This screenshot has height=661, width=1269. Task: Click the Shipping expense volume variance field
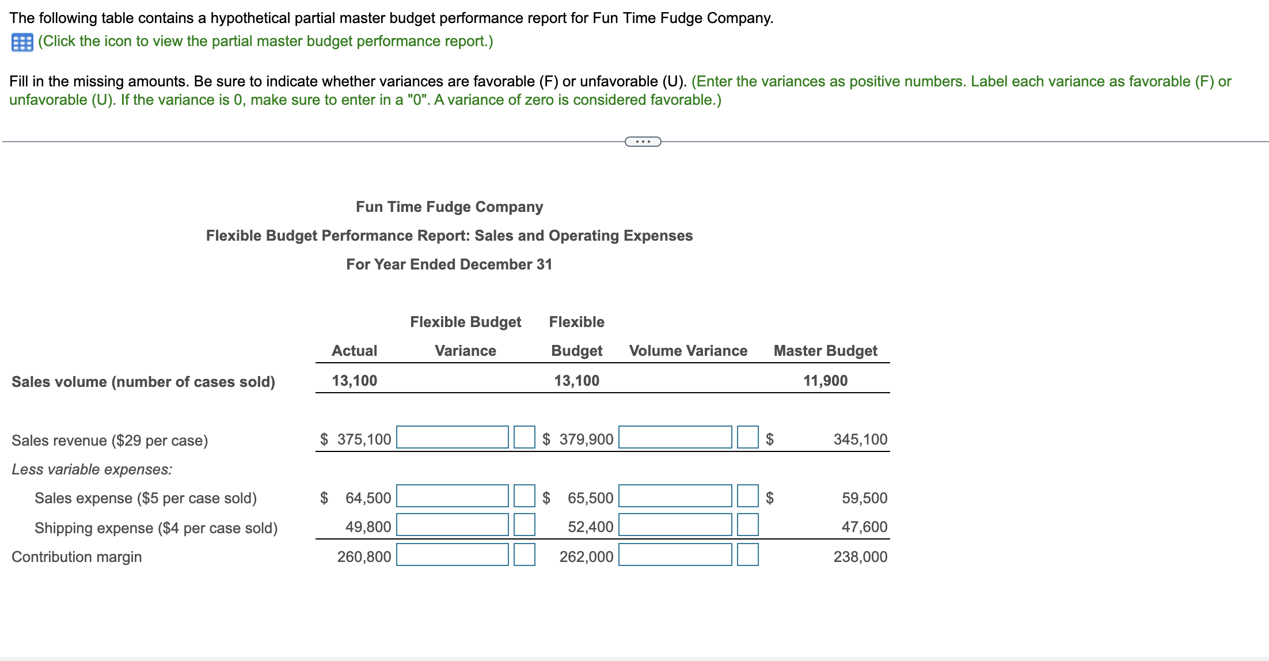click(675, 525)
